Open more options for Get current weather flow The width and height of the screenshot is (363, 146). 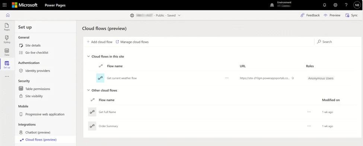[227, 78]
